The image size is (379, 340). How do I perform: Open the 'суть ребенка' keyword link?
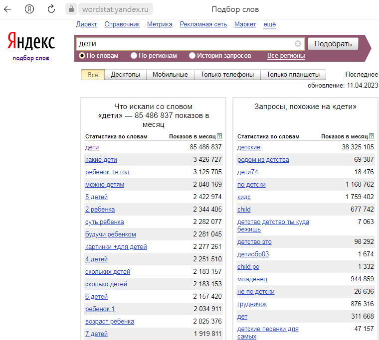(x=105, y=222)
